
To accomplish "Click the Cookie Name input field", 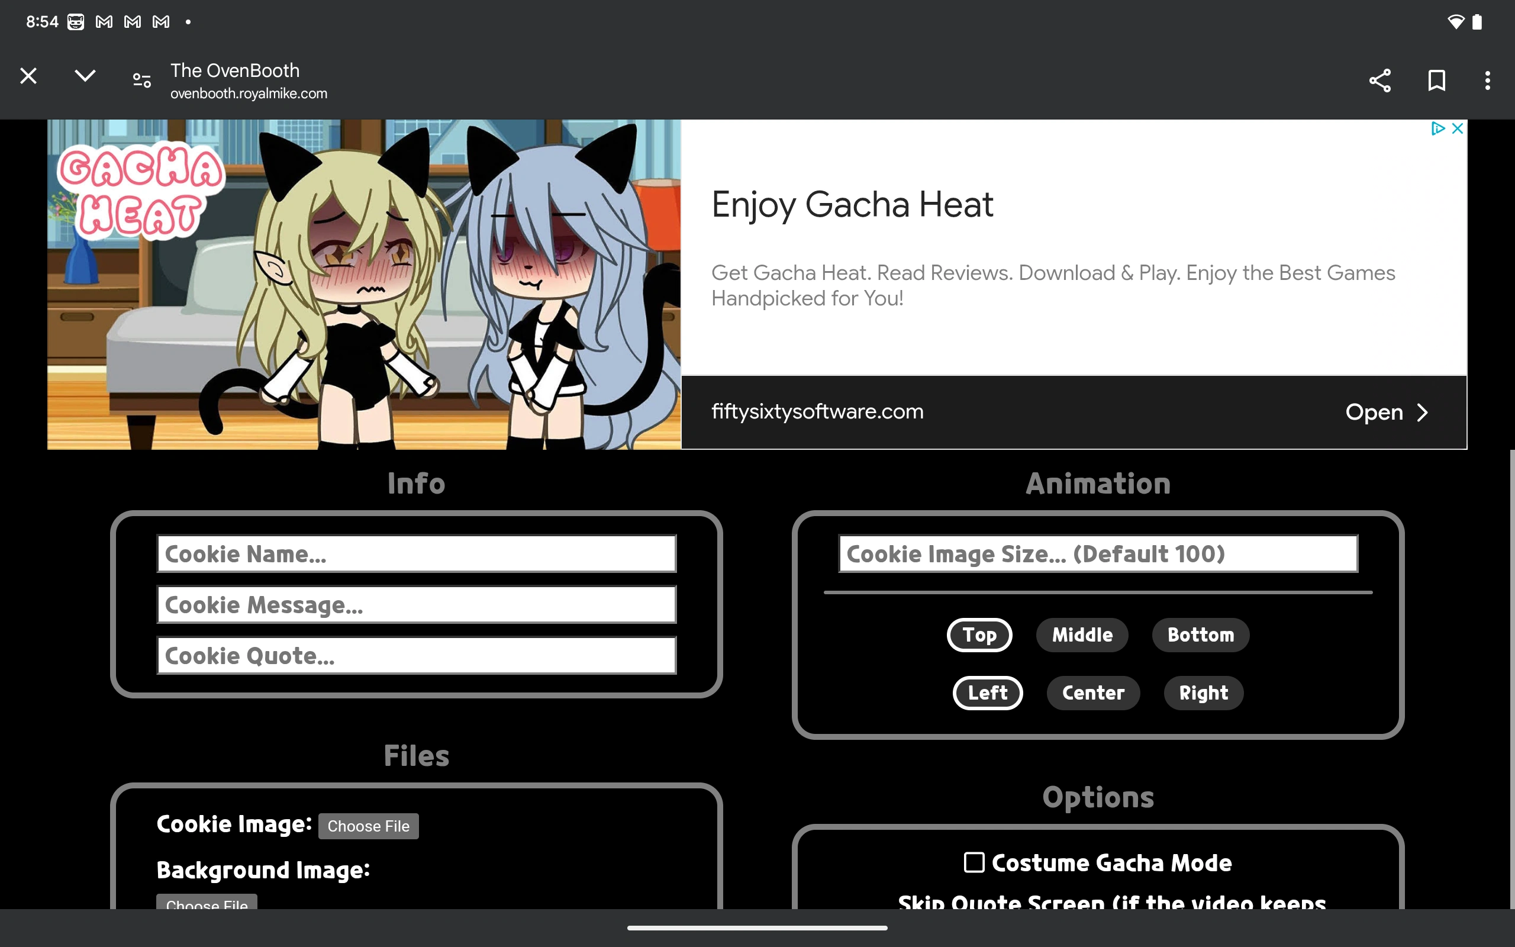I will click(416, 553).
